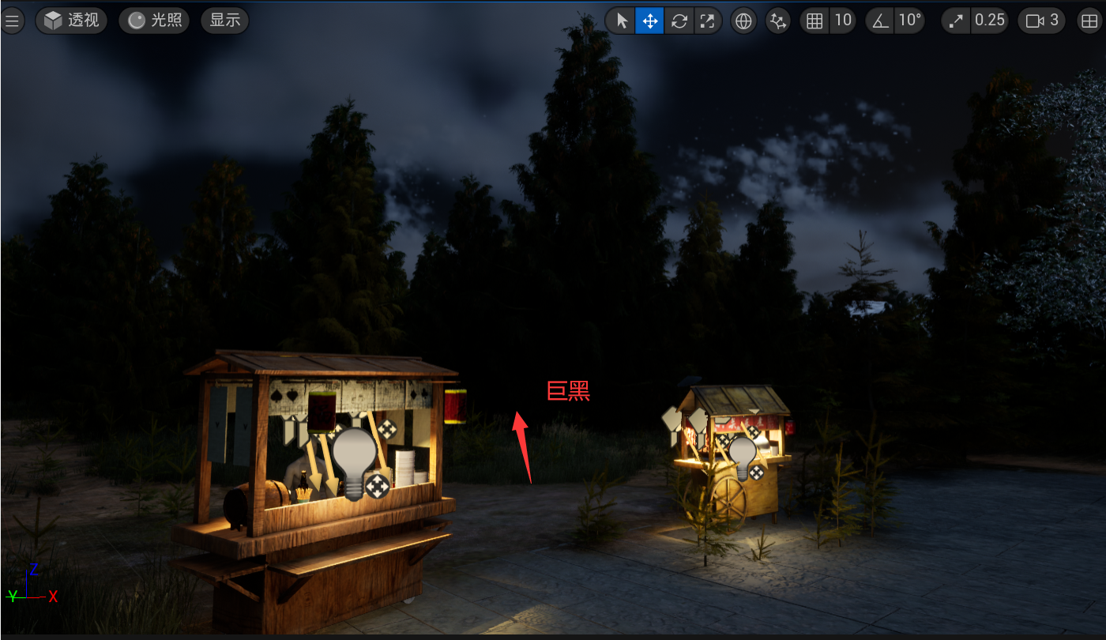
Task: Open the viewport options hamburger menu
Action: tap(12, 21)
